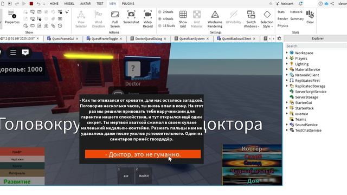Click the undo arrow in the quick access bar

38,4
